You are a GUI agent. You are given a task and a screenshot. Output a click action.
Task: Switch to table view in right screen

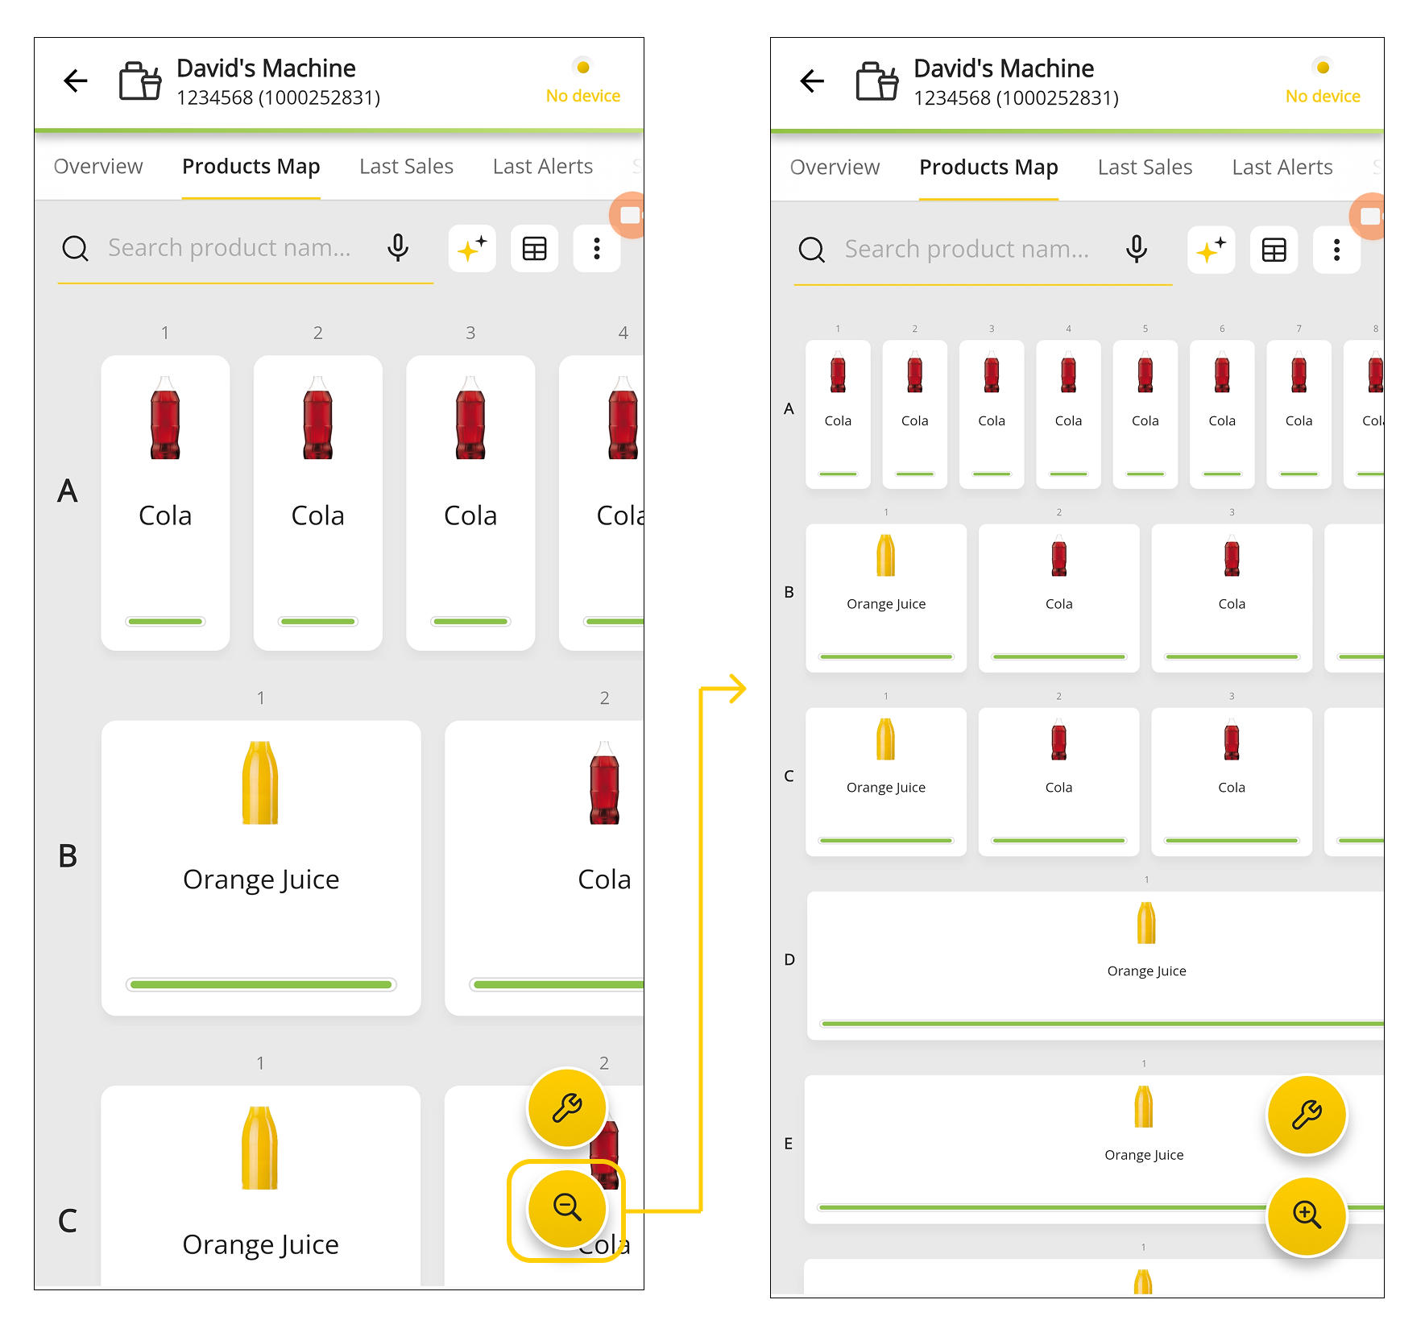1274,250
